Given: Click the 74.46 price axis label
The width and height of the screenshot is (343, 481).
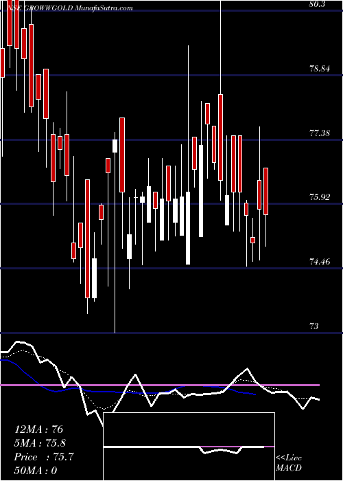Looking at the screenshot, I should [x=320, y=262].
